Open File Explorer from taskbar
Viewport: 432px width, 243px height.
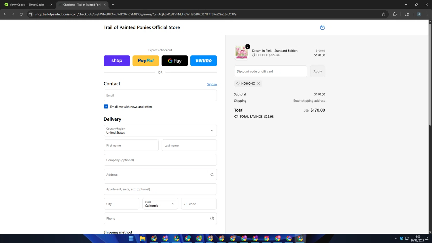(x=143, y=238)
